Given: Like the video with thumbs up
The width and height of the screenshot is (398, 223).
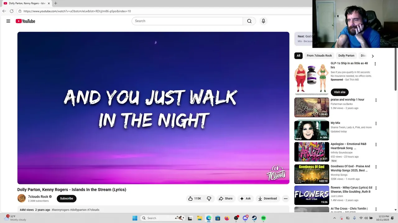Looking at the screenshot, I should tap(194, 199).
